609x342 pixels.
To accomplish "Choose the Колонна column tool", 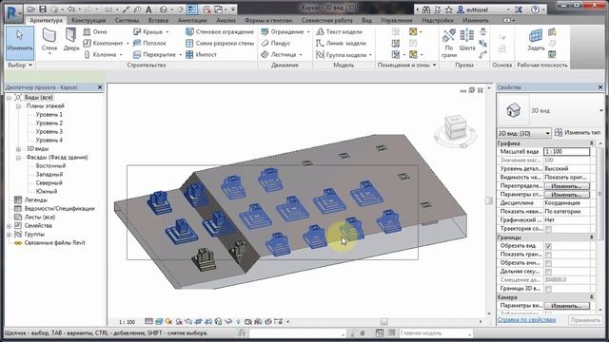I will point(101,55).
